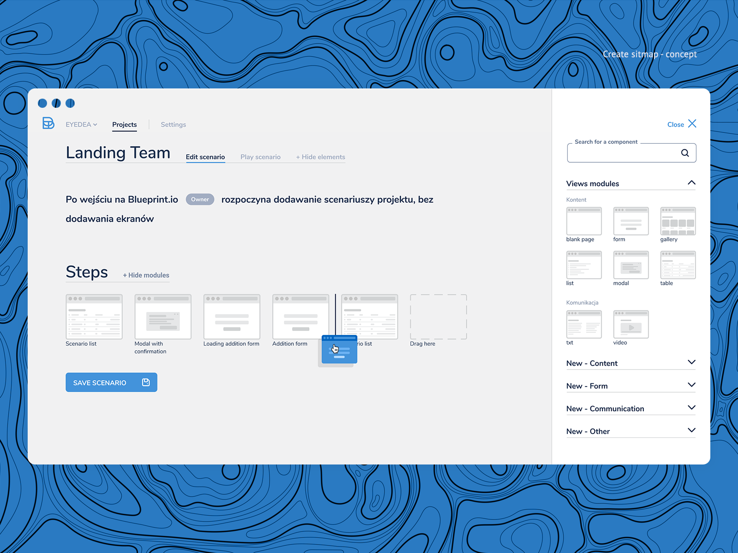The width and height of the screenshot is (738, 553).
Task: Click the dragged blue form module
Action: coord(339,350)
